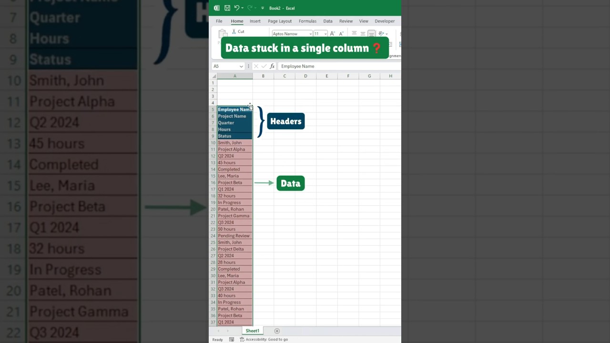Open Insert Function via the fx icon
The width and height of the screenshot is (610, 343).
tap(272, 66)
